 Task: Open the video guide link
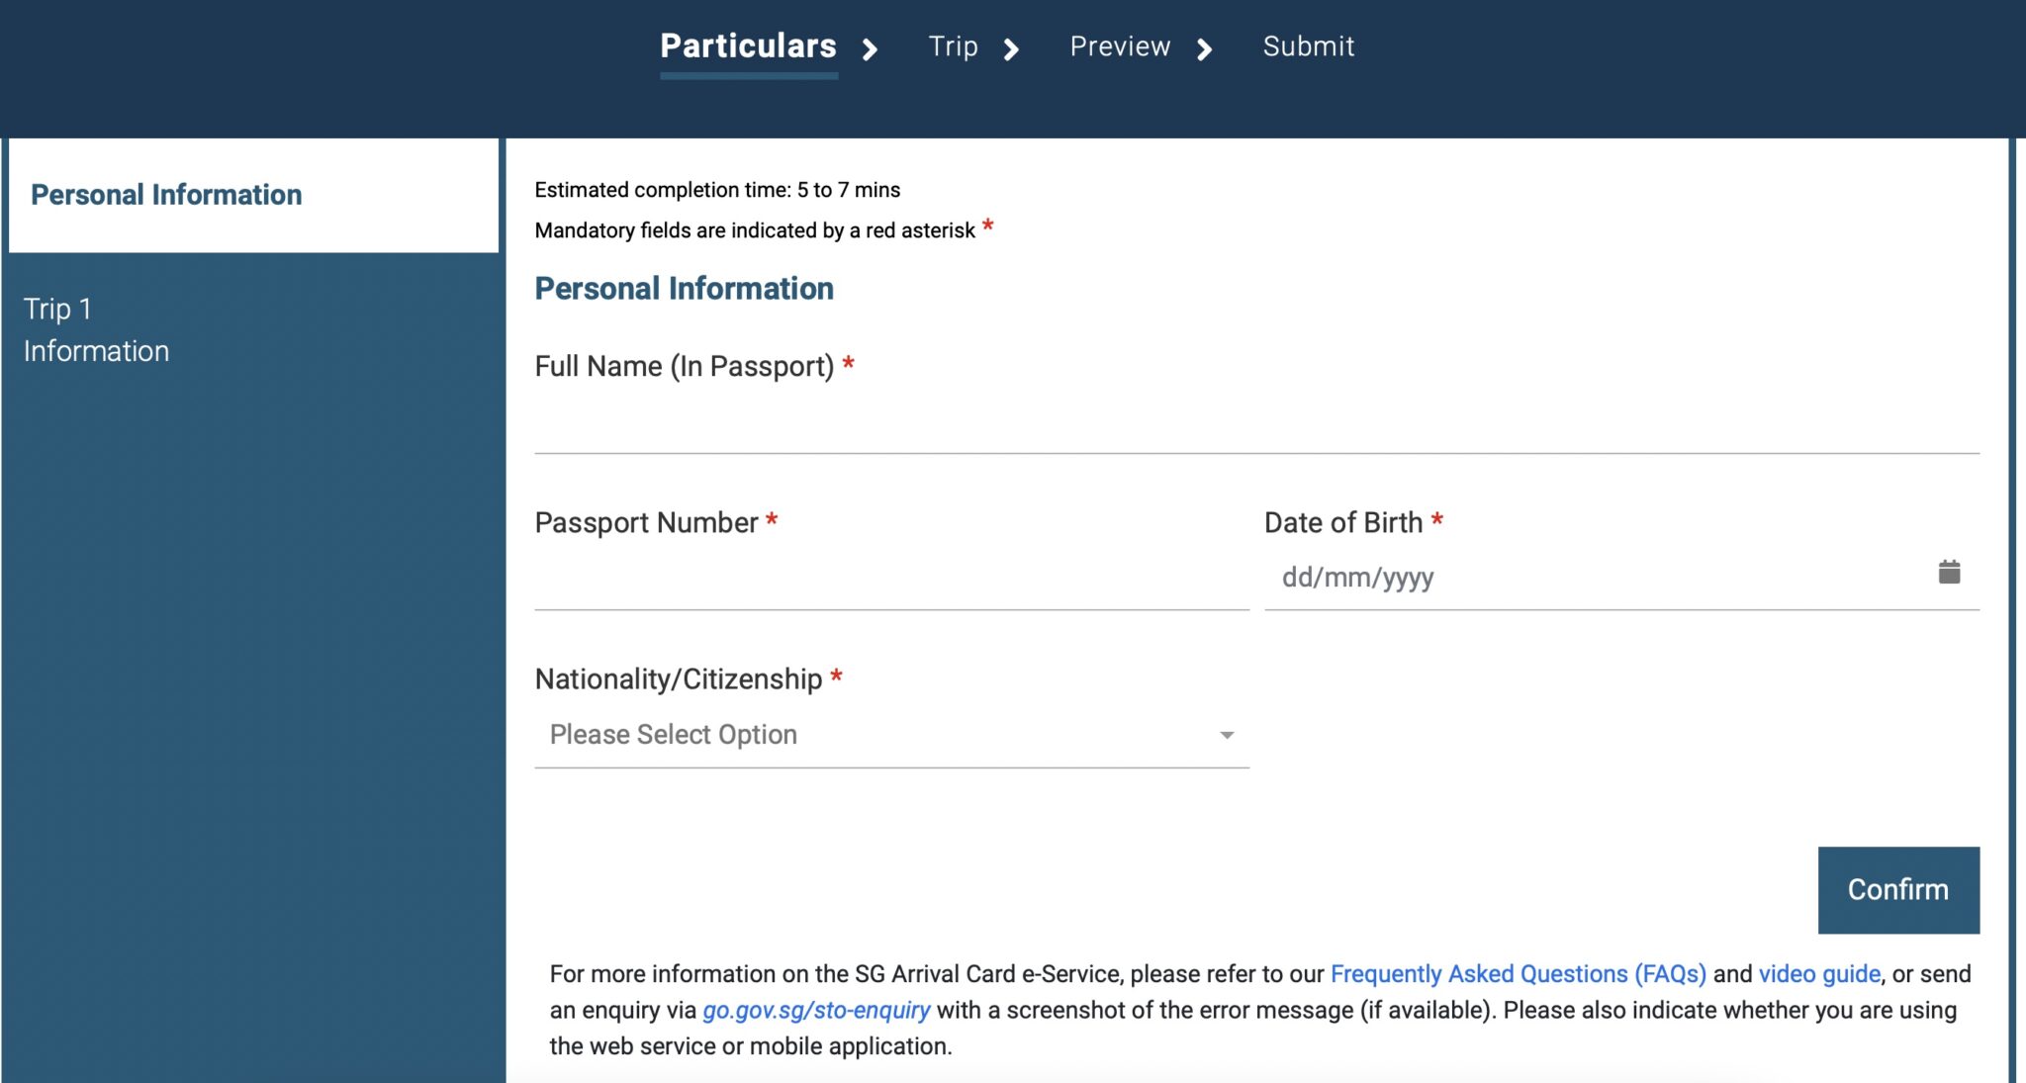coord(1819,973)
